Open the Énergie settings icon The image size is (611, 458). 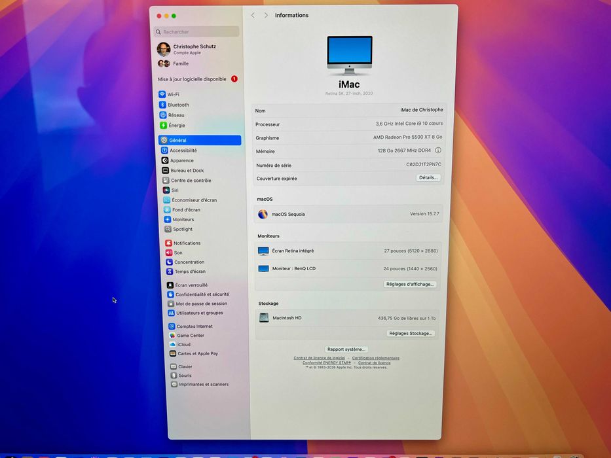(163, 126)
